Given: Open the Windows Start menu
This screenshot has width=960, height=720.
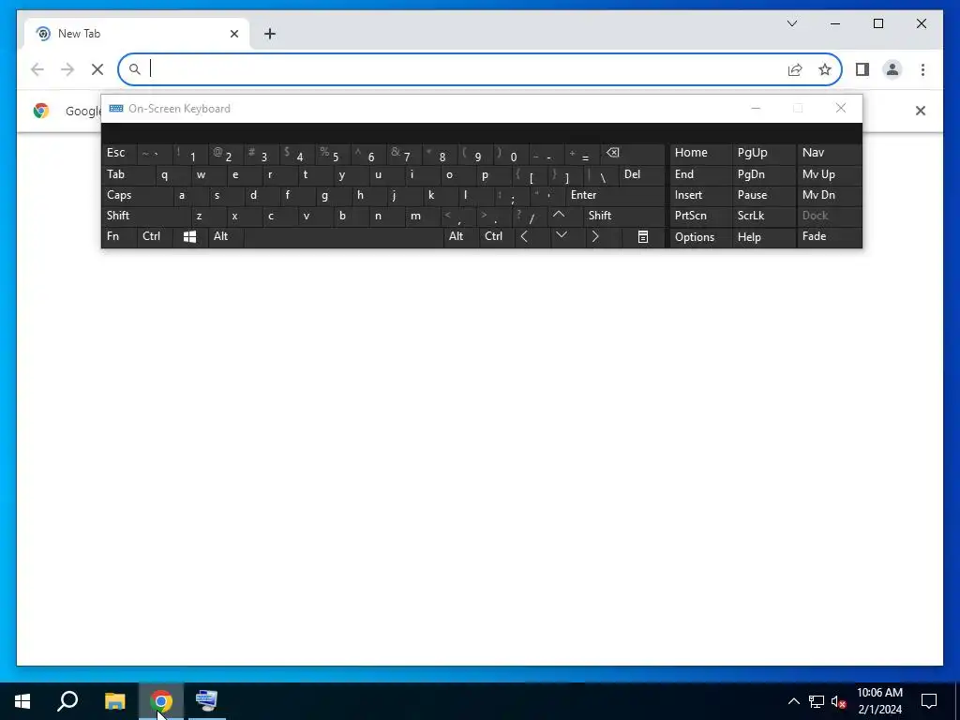Looking at the screenshot, I should (22, 701).
